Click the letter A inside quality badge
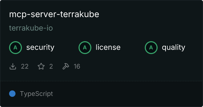The width and height of the screenshot is (203, 107). click(x=151, y=48)
